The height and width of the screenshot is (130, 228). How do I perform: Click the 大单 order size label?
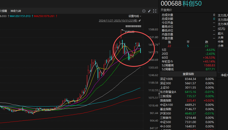click(x=221, y=38)
